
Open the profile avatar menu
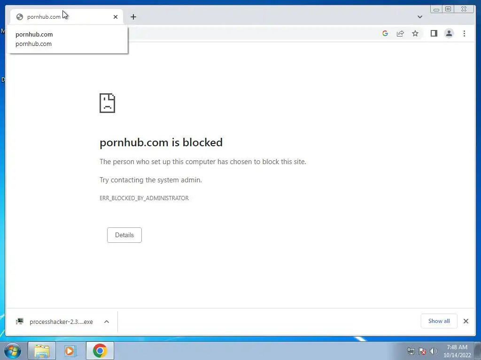(449, 33)
